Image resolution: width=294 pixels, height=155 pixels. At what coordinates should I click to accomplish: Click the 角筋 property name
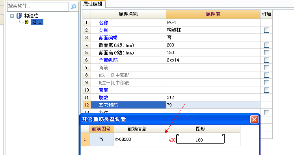pyautogui.click(x=103, y=67)
